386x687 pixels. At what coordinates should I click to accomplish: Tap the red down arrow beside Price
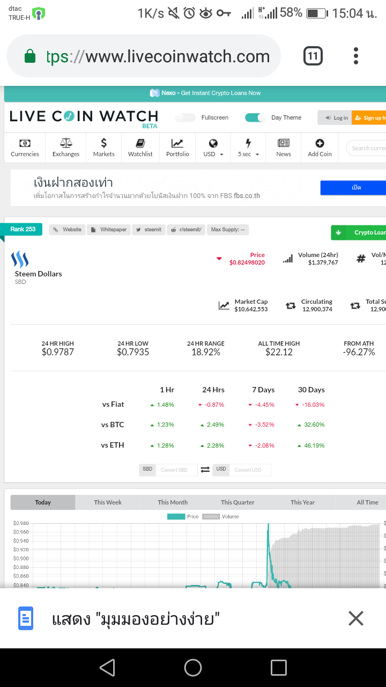tap(219, 259)
